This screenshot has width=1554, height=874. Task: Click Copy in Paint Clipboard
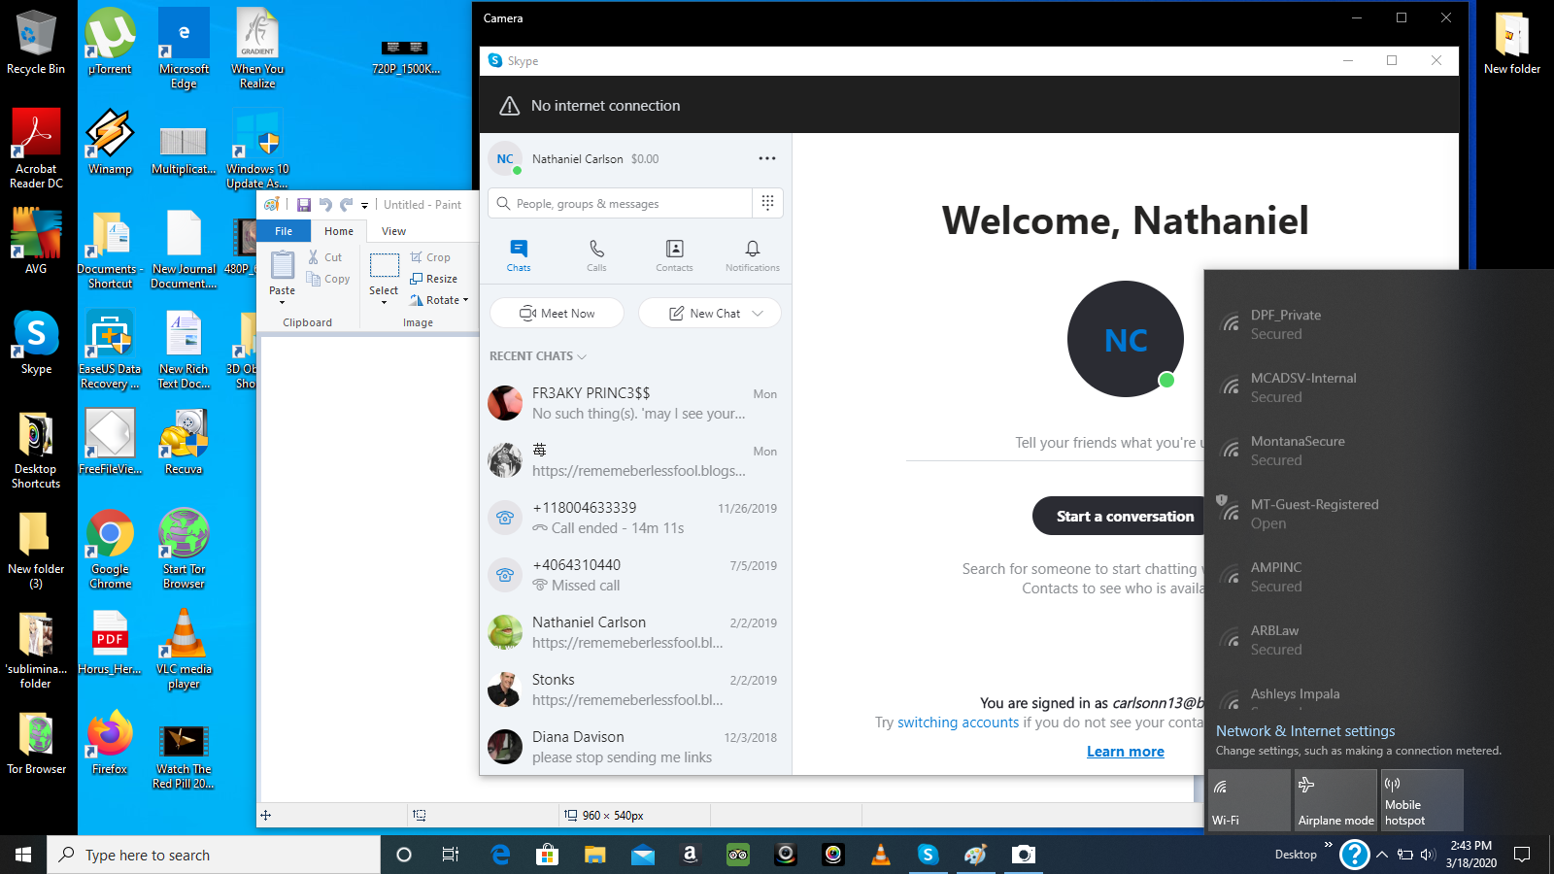328,279
